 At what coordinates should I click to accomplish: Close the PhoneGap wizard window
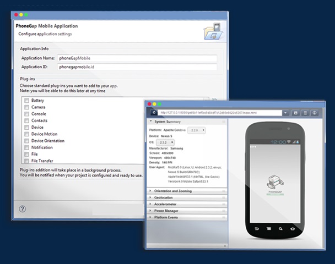pyautogui.click(x=16, y=15)
